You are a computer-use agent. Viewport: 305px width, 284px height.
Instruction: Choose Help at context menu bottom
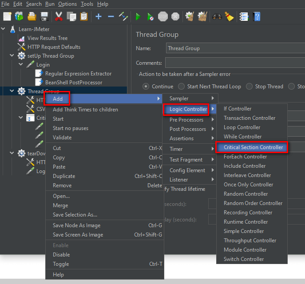104,275
